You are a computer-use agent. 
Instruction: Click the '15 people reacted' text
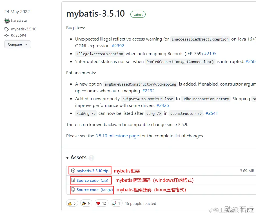(141, 203)
